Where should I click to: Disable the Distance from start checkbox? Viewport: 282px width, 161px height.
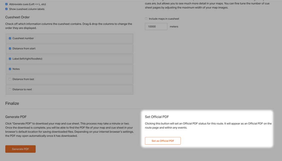click(10, 48)
